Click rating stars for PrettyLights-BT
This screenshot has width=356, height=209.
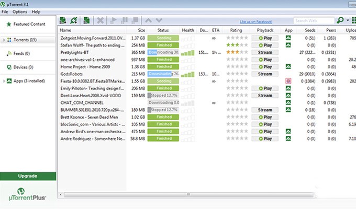(x=237, y=52)
